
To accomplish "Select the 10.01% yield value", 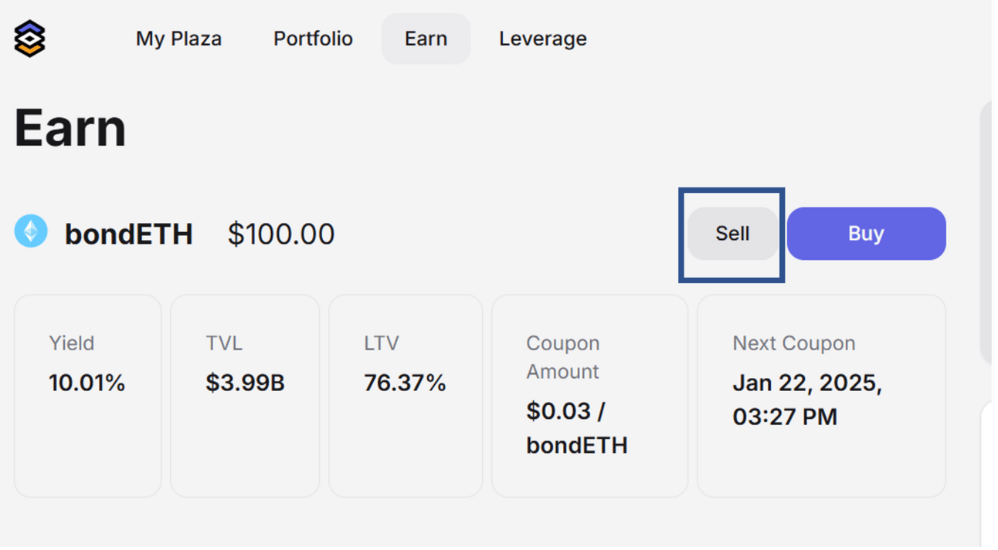I will (87, 383).
